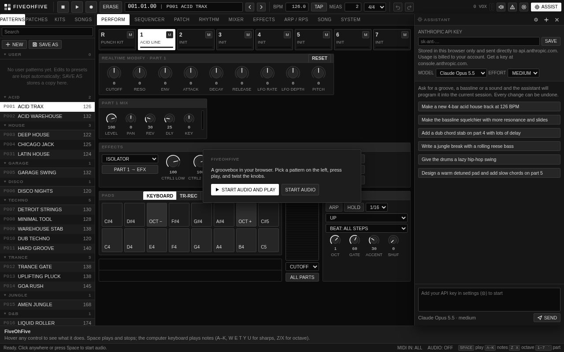Click the stop transport button
Screen dimensions: 564x352
[x=63, y=7]
